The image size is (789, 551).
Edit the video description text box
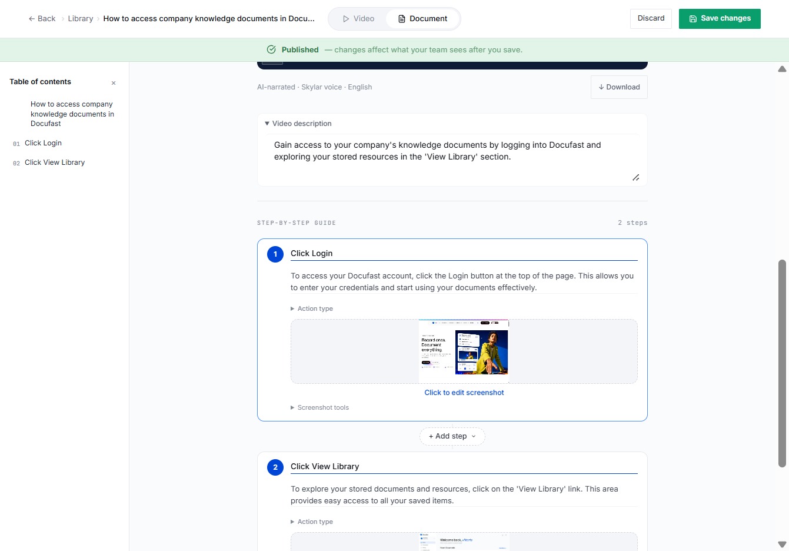(452, 159)
